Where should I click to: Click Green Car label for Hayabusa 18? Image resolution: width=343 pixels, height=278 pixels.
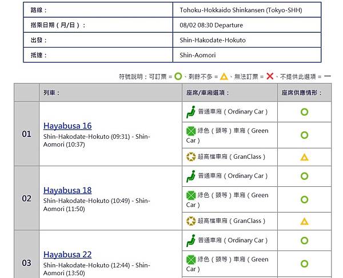(227, 200)
